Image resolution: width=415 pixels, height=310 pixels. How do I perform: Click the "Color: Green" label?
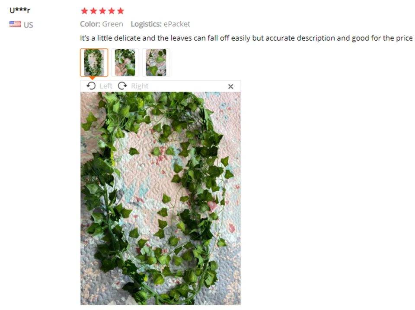[x=102, y=24]
